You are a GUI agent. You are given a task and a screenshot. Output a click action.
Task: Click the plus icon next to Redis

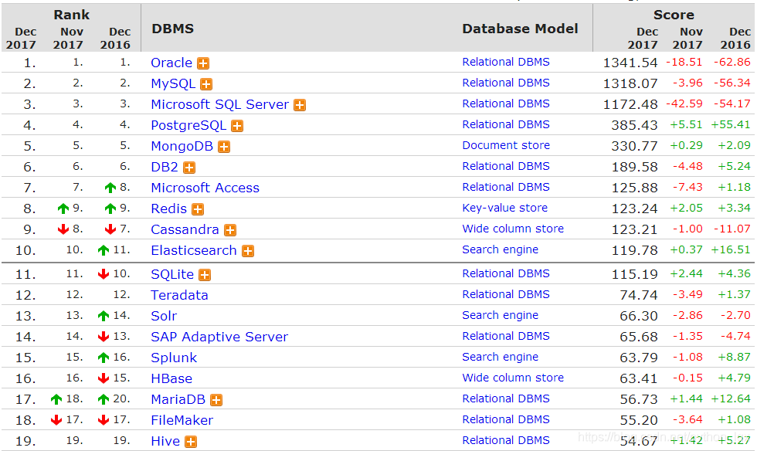pyautogui.click(x=198, y=209)
